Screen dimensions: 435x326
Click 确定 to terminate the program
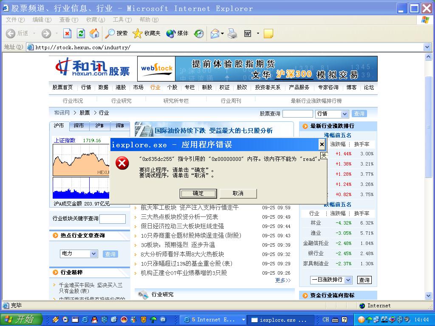(x=198, y=194)
